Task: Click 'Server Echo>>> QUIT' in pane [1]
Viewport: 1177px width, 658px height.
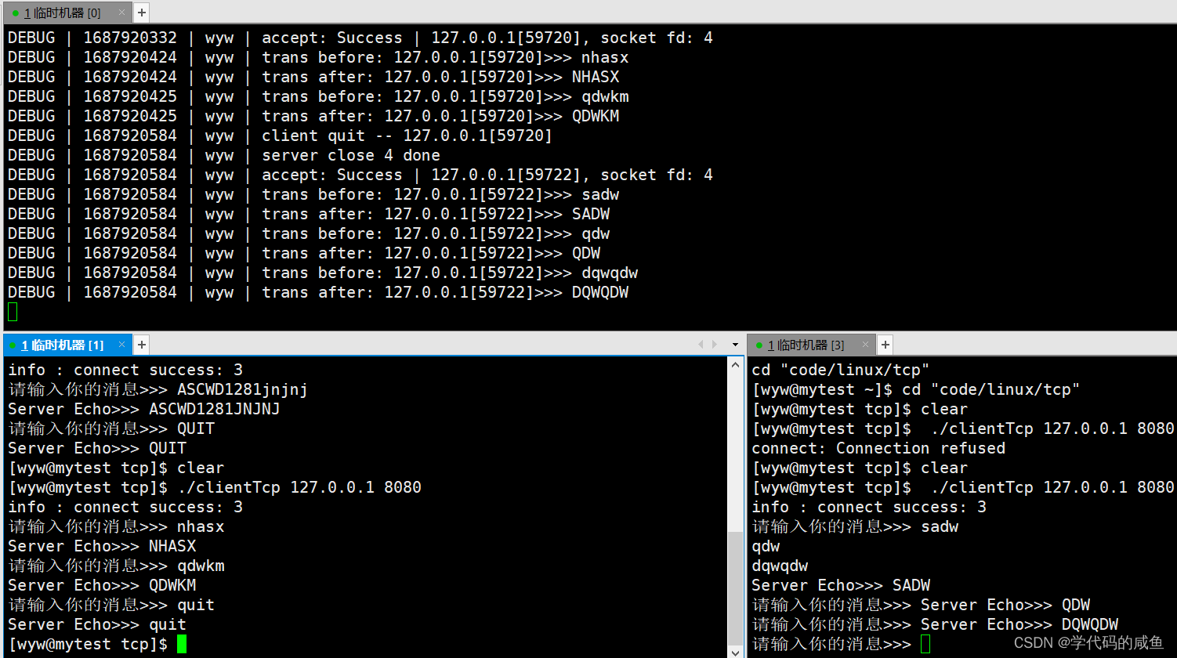Action: click(97, 448)
